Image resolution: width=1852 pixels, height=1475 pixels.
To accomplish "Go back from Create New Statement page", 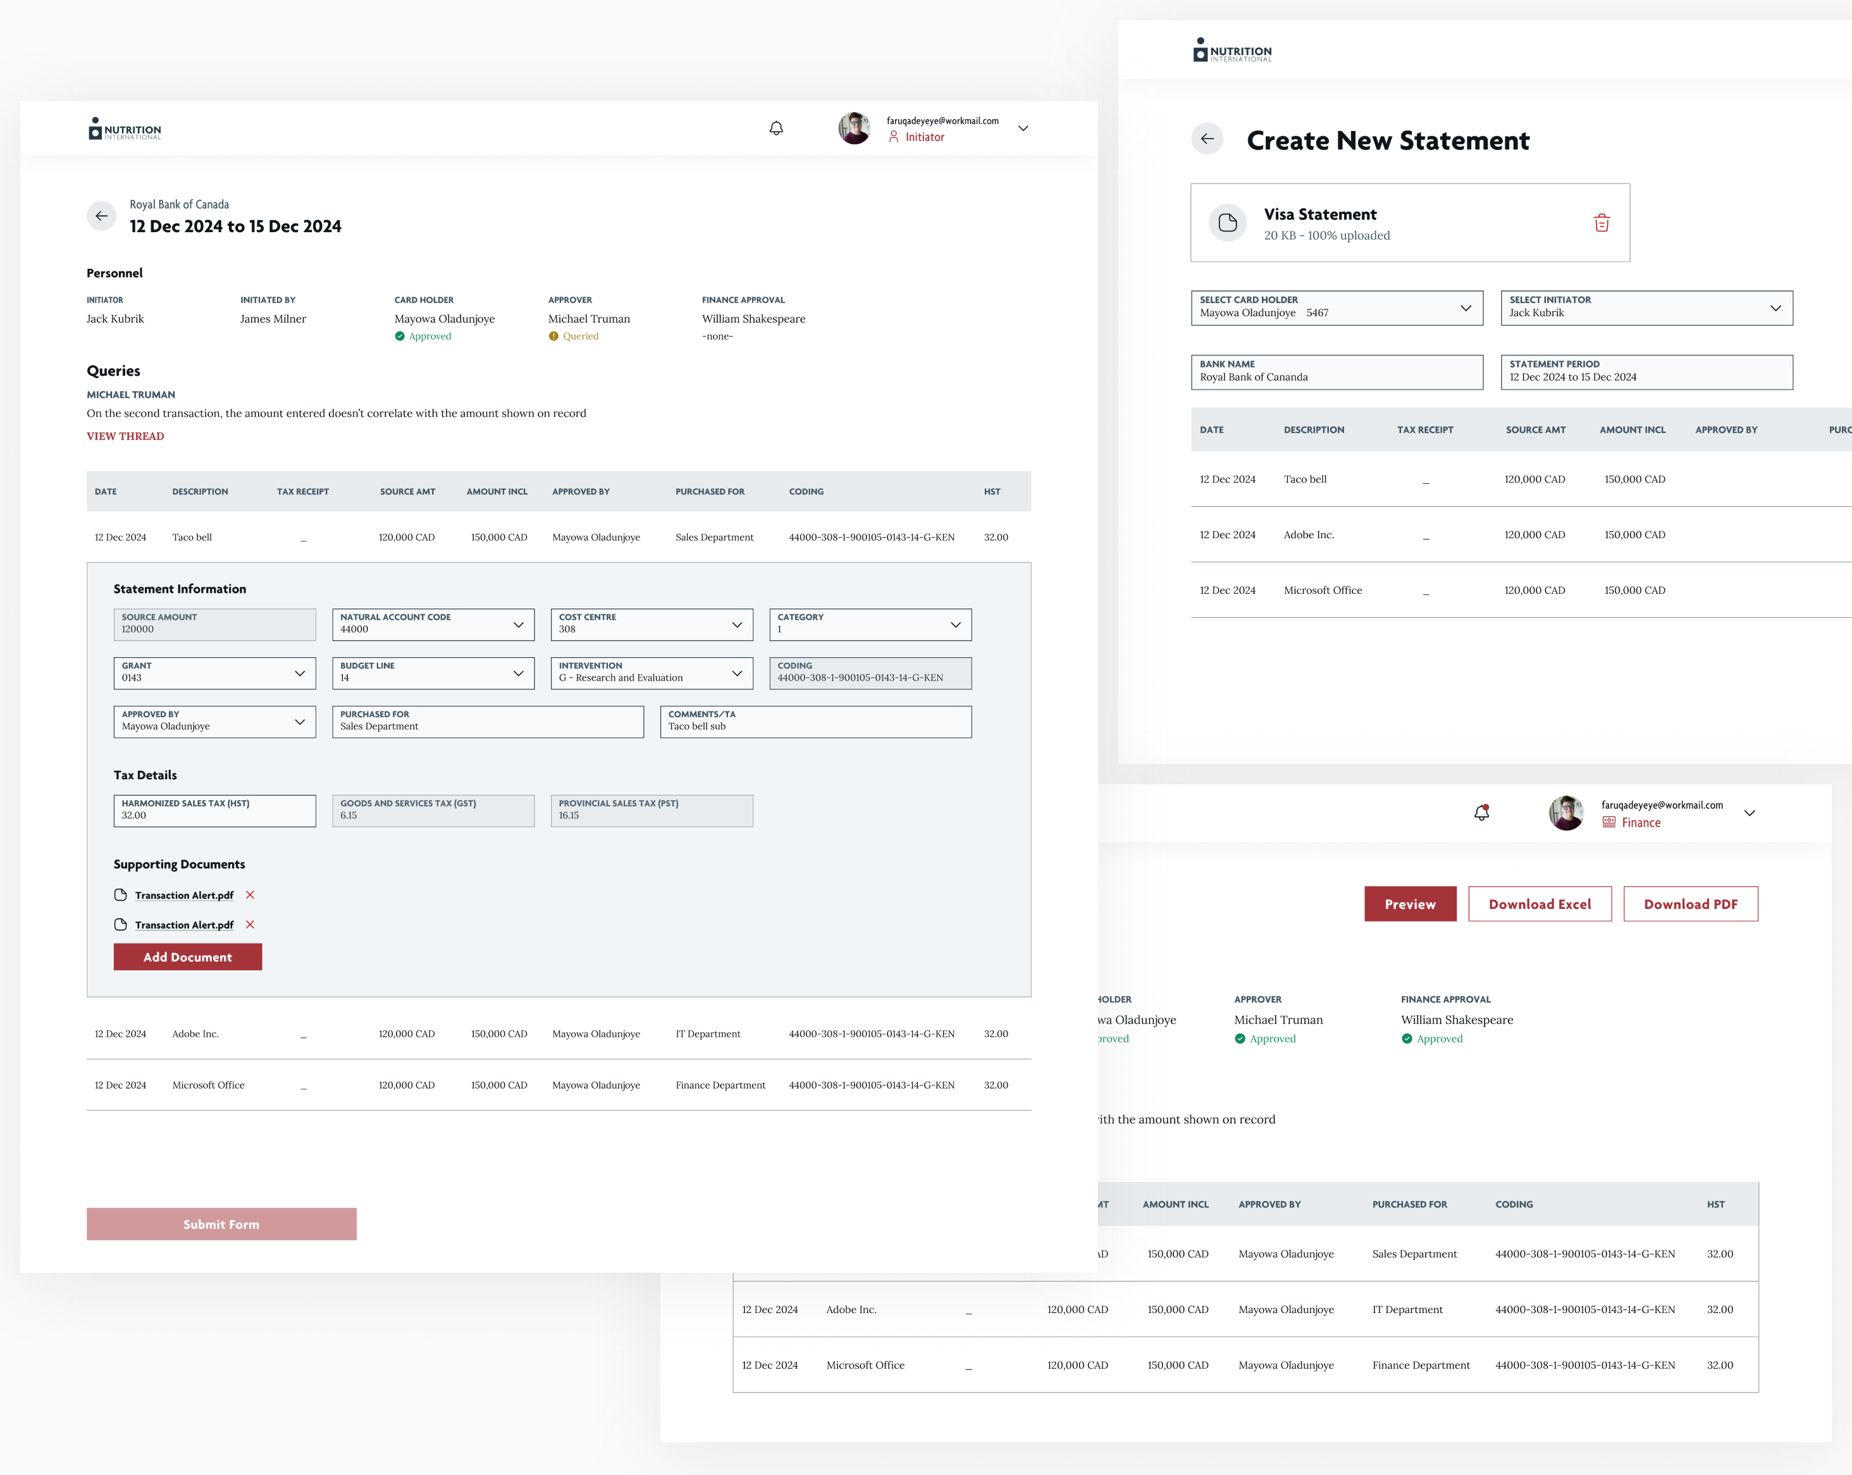I will 1207,139.
